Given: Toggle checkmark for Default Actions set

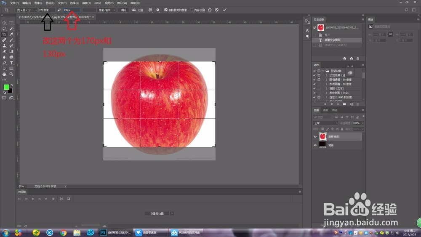Looking at the screenshot, I should pyautogui.click(x=314, y=71).
